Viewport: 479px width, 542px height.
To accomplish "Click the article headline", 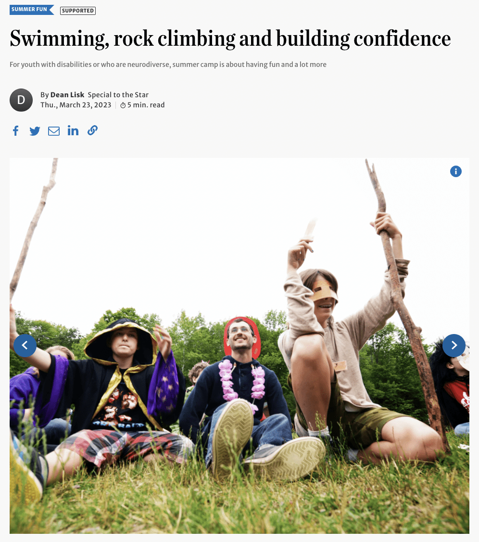I will tap(230, 39).
